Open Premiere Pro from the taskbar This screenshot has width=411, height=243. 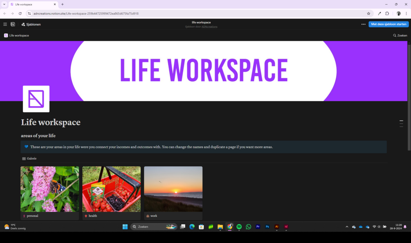[x=258, y=227]
